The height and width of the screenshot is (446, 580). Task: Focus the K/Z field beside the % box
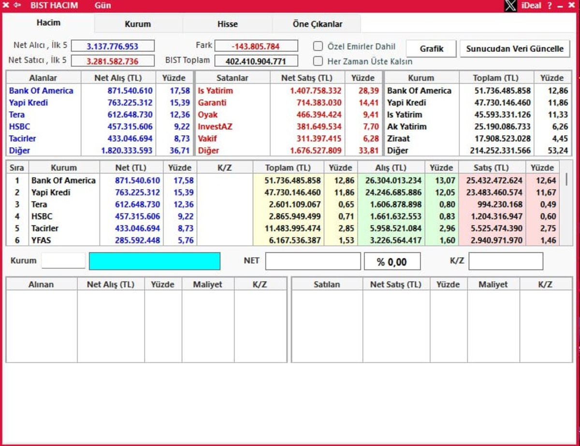click(506, 261)
